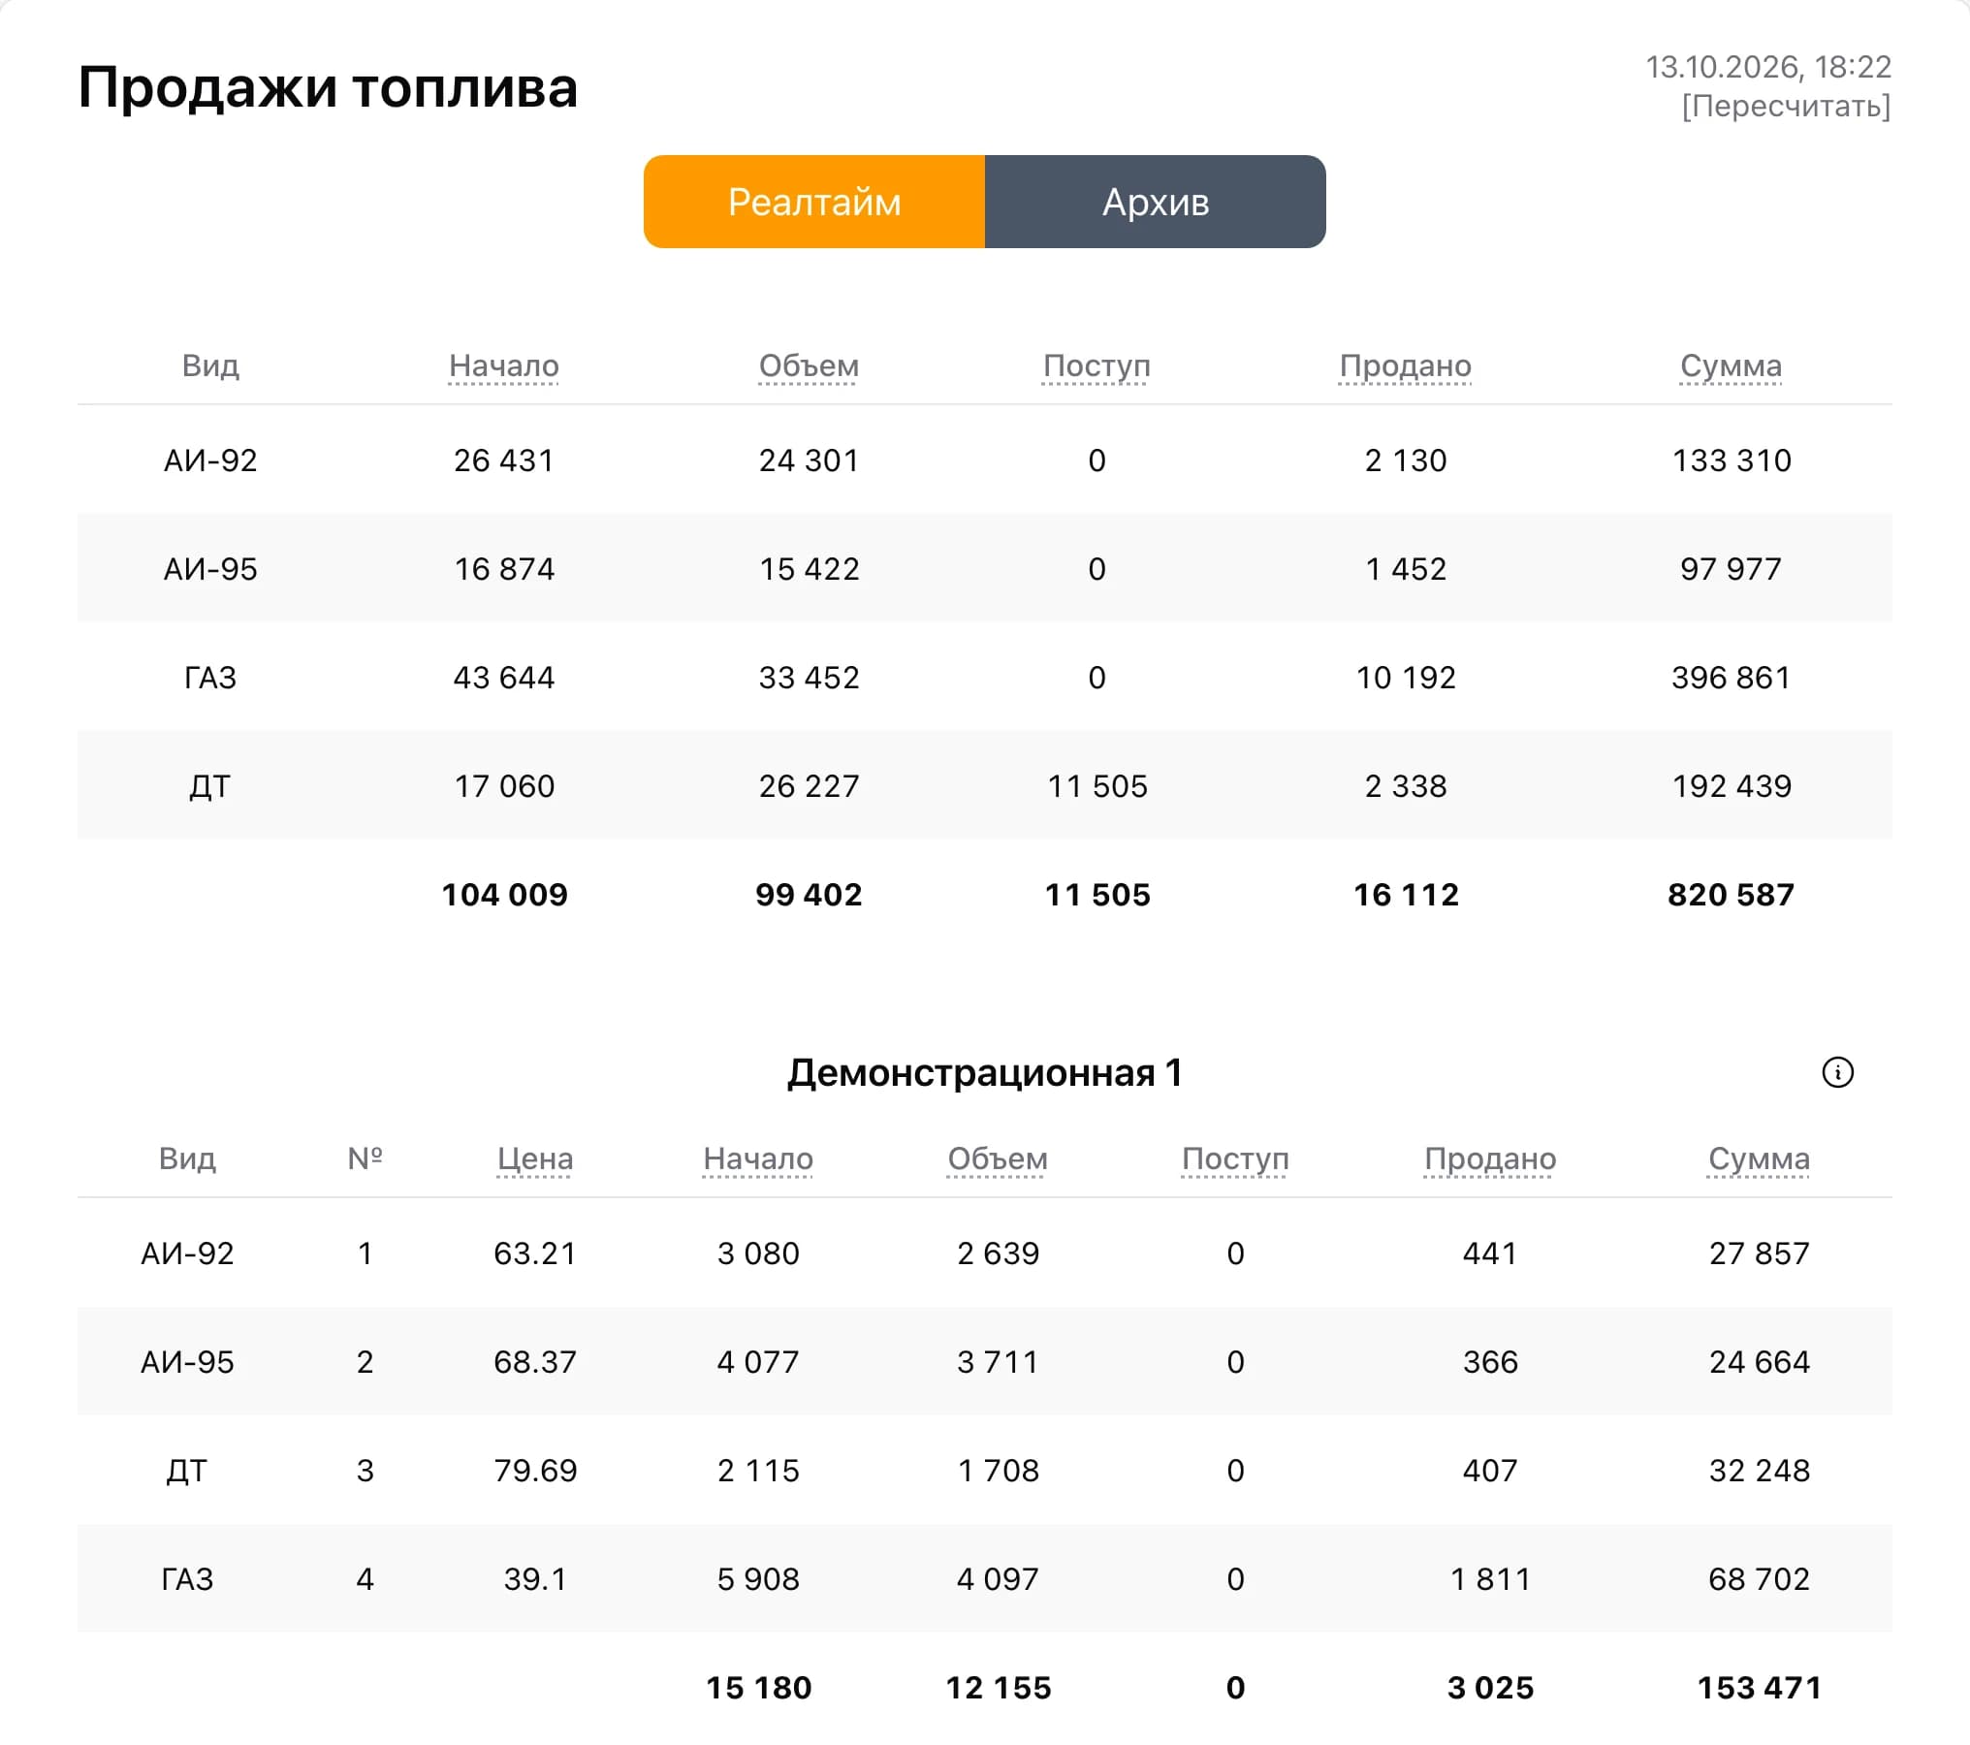Select the cell with value 26 227
Screen dimensions: 1970x1745
[x=809, y=786]
